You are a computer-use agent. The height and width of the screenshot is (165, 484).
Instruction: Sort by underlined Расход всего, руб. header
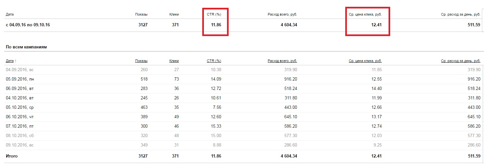[x=282, y=61]
